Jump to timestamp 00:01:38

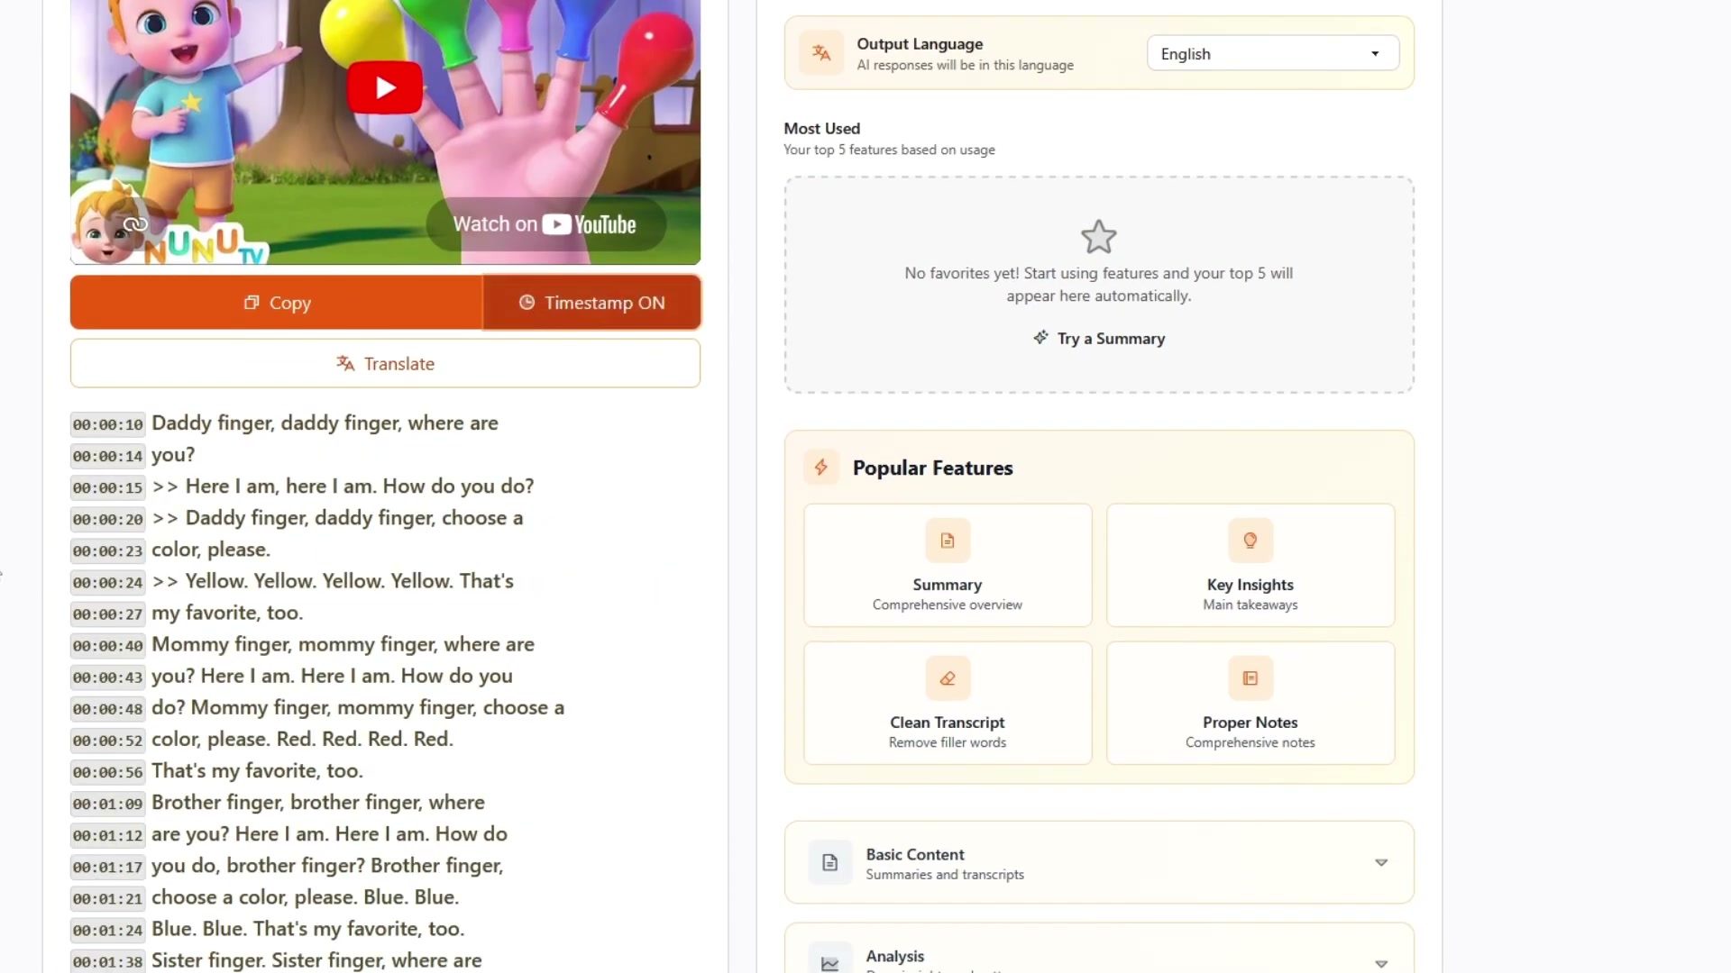coord(108,961)
